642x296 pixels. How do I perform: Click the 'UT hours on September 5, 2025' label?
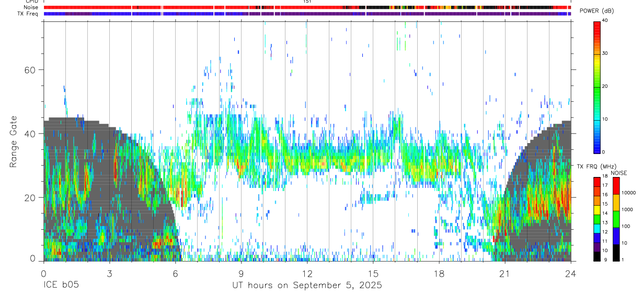(x=307, y=286)
